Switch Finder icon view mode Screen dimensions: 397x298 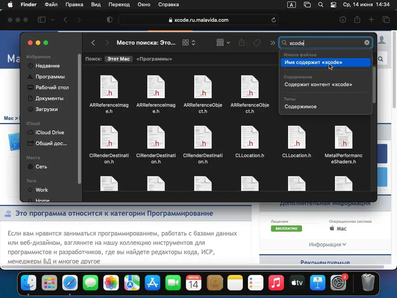click(189, 43)
